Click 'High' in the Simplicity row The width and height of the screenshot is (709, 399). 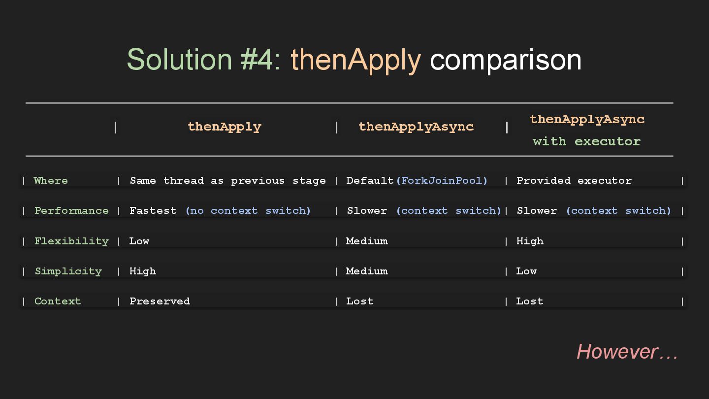tap(143, 271)
